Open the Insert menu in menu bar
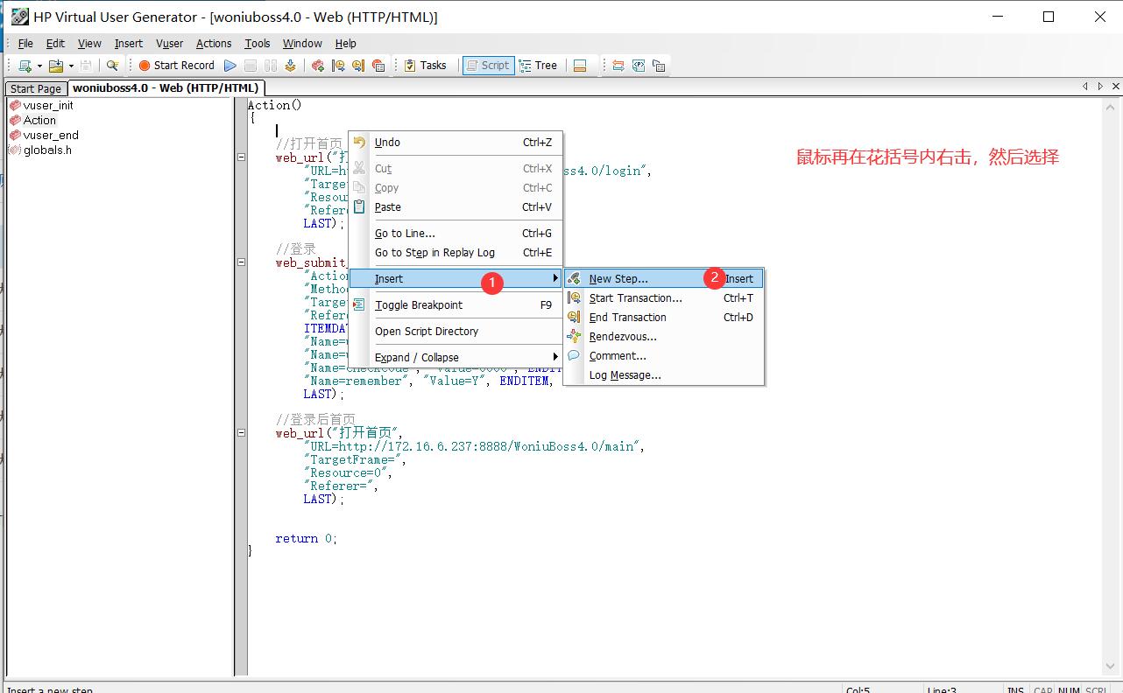The width and height of the screenshot is (1123, 693). click(x=129, y=43)
